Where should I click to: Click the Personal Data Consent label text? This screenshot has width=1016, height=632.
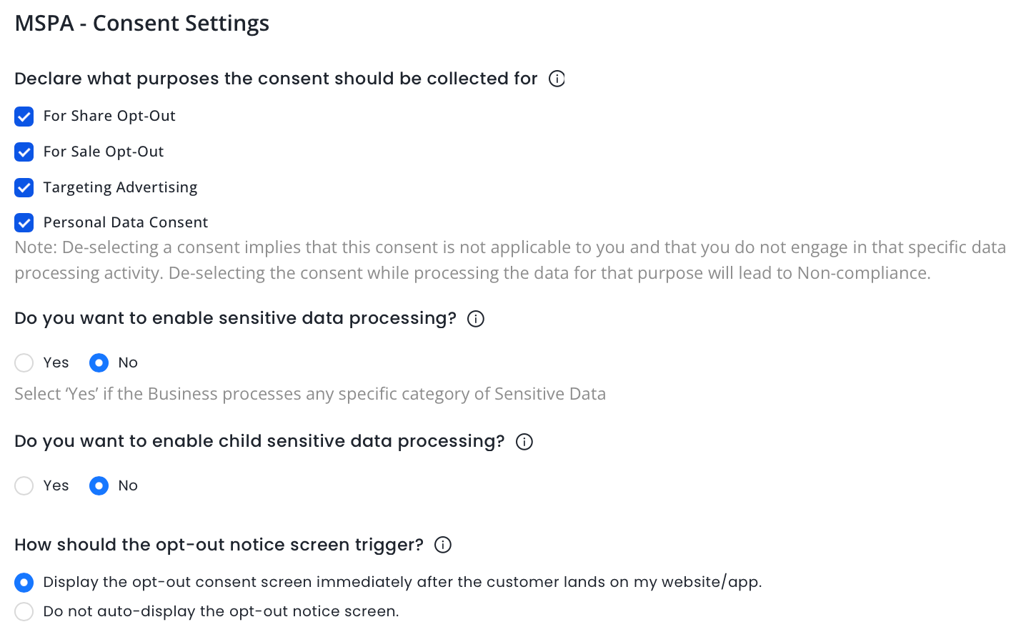coord(126,222)
